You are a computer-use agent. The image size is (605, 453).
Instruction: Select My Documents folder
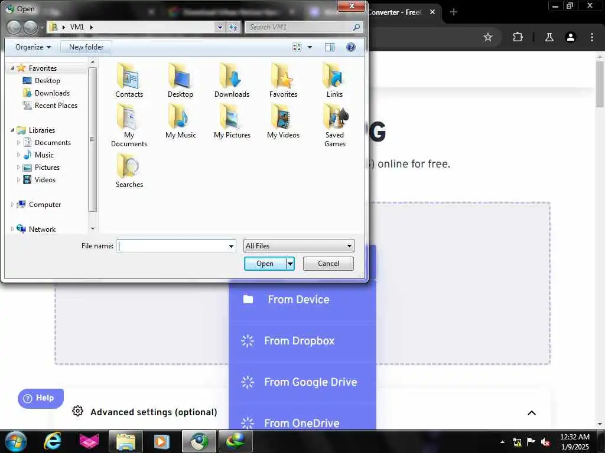129,125
